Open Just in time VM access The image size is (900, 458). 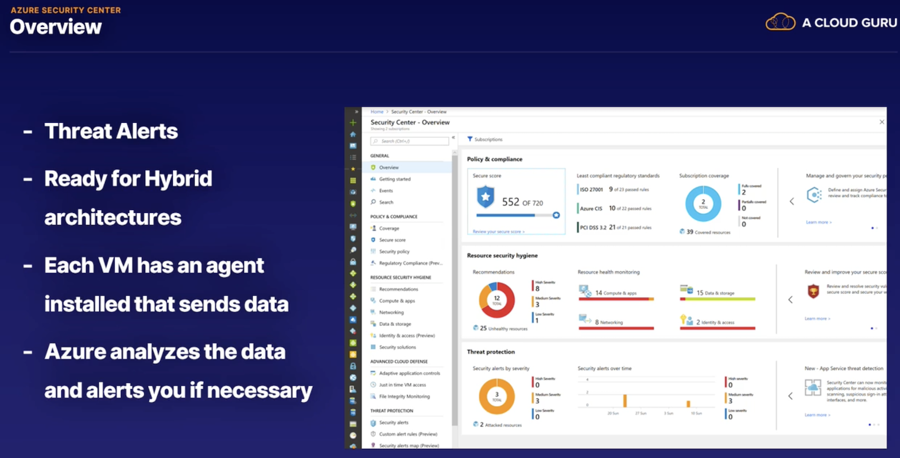pos(402,385)
